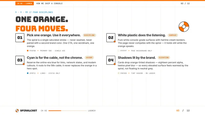Viewport: 205px width, 115px height.
Task: Click the paragraph starting 'Pure white console-grade surfaces'
Action: [152, 43]
